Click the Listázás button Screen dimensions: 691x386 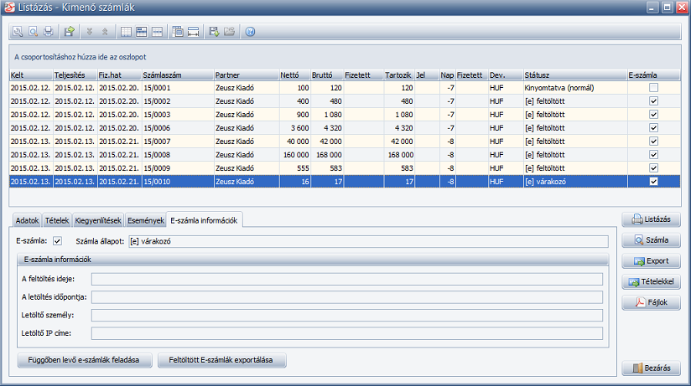coord(651,219)
